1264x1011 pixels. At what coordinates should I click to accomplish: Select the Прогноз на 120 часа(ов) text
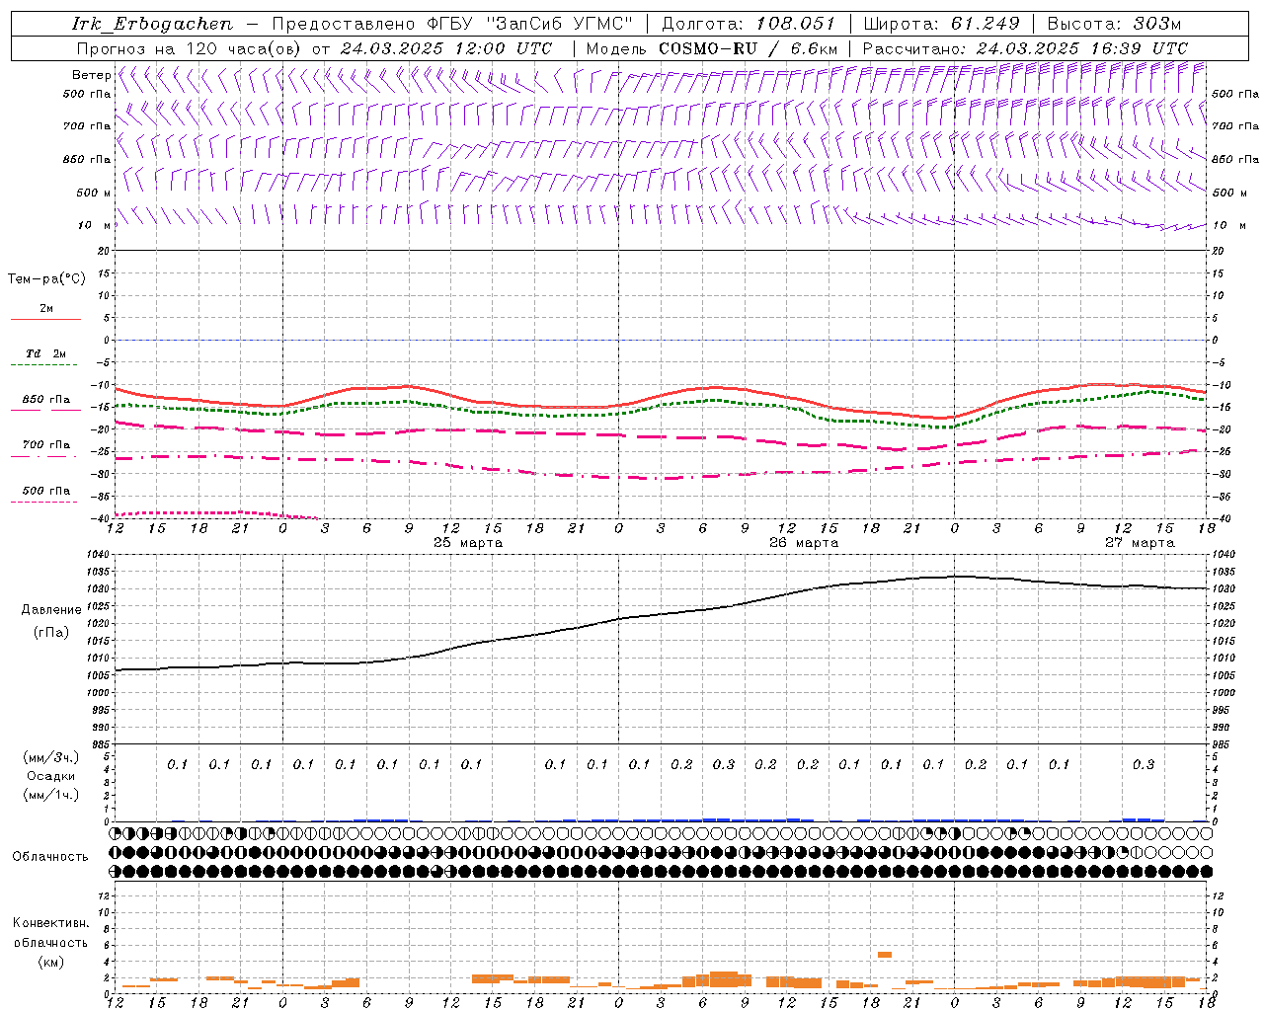tap(190, 48)
